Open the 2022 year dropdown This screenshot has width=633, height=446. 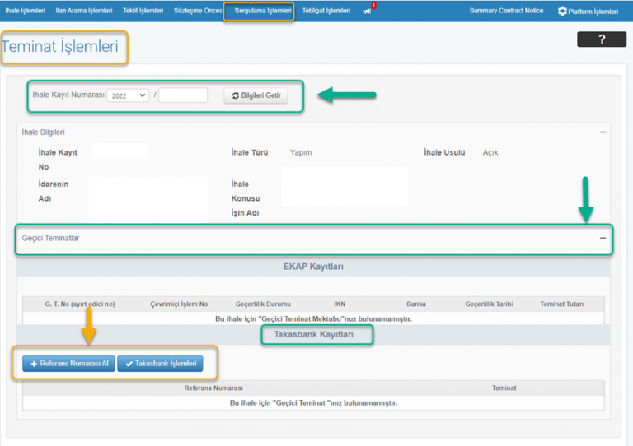coord(129,95)
